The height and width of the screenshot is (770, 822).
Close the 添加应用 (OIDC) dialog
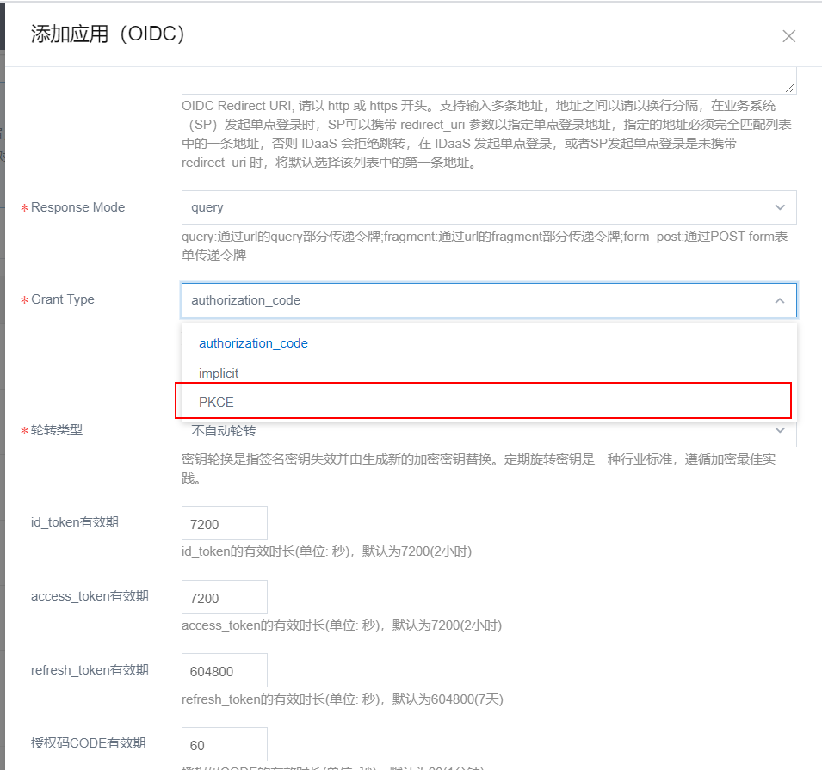coord(788,36)
